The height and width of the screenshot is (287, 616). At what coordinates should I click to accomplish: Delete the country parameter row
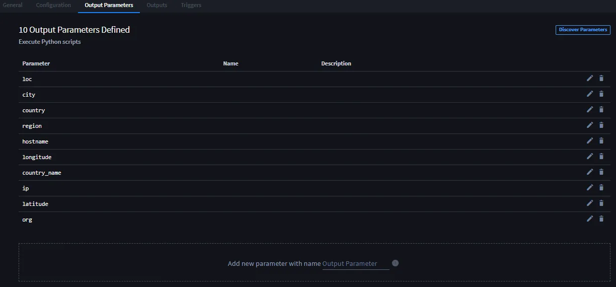point(601,109)
